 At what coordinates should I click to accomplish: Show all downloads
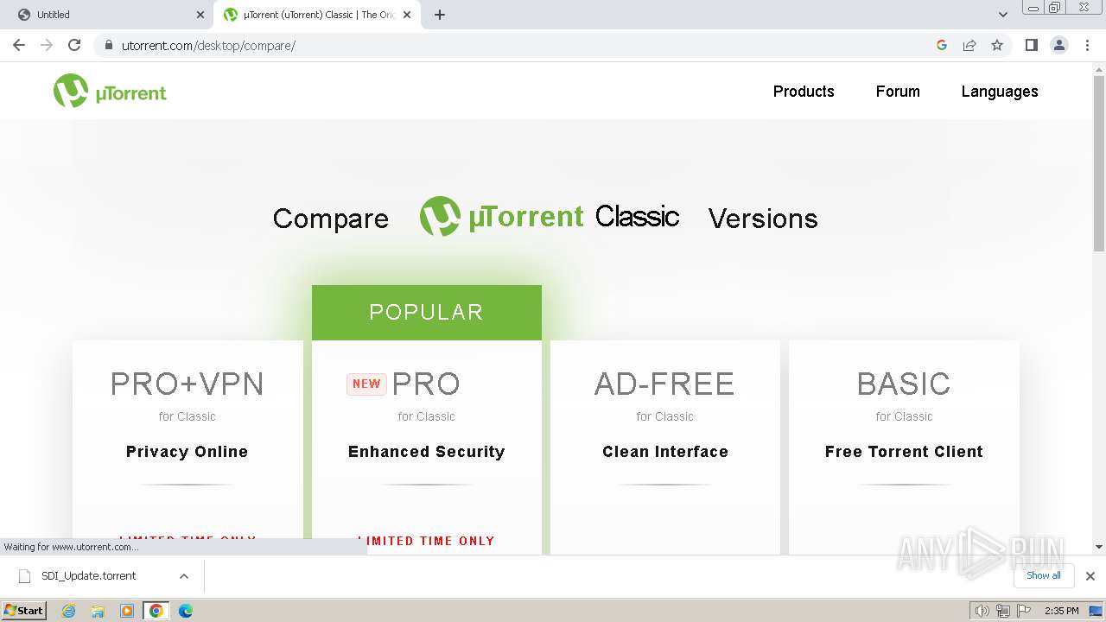click(x=1044, y=575)
